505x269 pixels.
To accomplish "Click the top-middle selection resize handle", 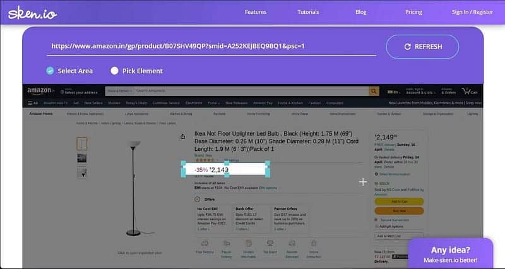I will point(227,164).
